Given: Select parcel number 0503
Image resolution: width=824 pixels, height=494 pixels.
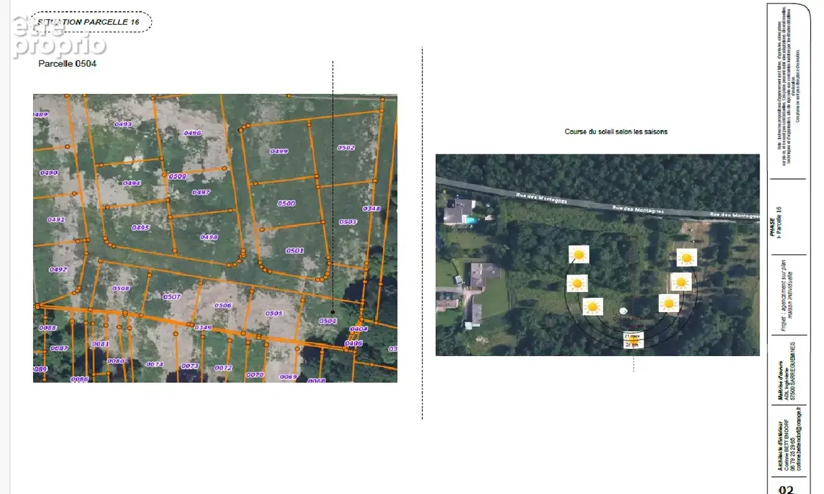Looking at the screenshot, I should (348, 222).
